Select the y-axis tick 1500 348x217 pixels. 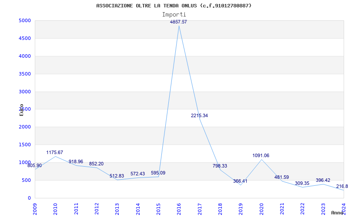(x=25, y=145)
